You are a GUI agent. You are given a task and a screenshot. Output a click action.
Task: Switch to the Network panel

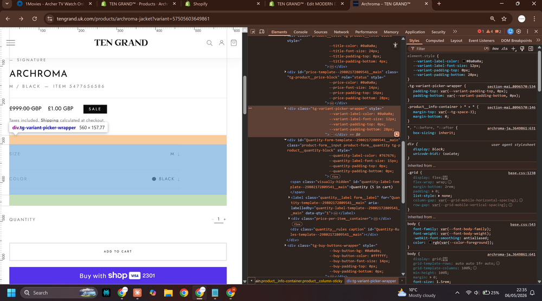tap(341, 32)
